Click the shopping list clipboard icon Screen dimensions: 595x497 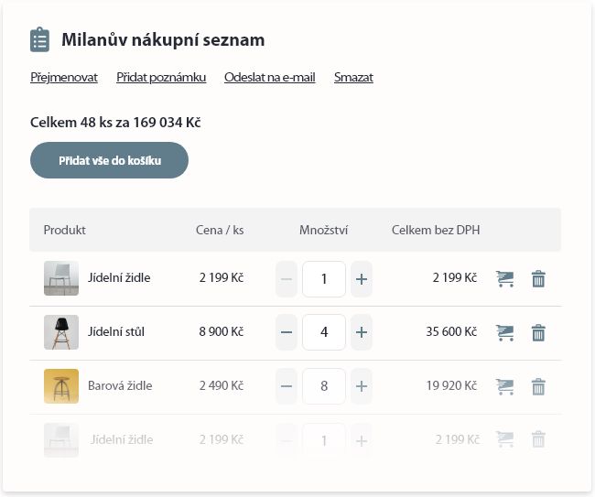pos(40,40)
